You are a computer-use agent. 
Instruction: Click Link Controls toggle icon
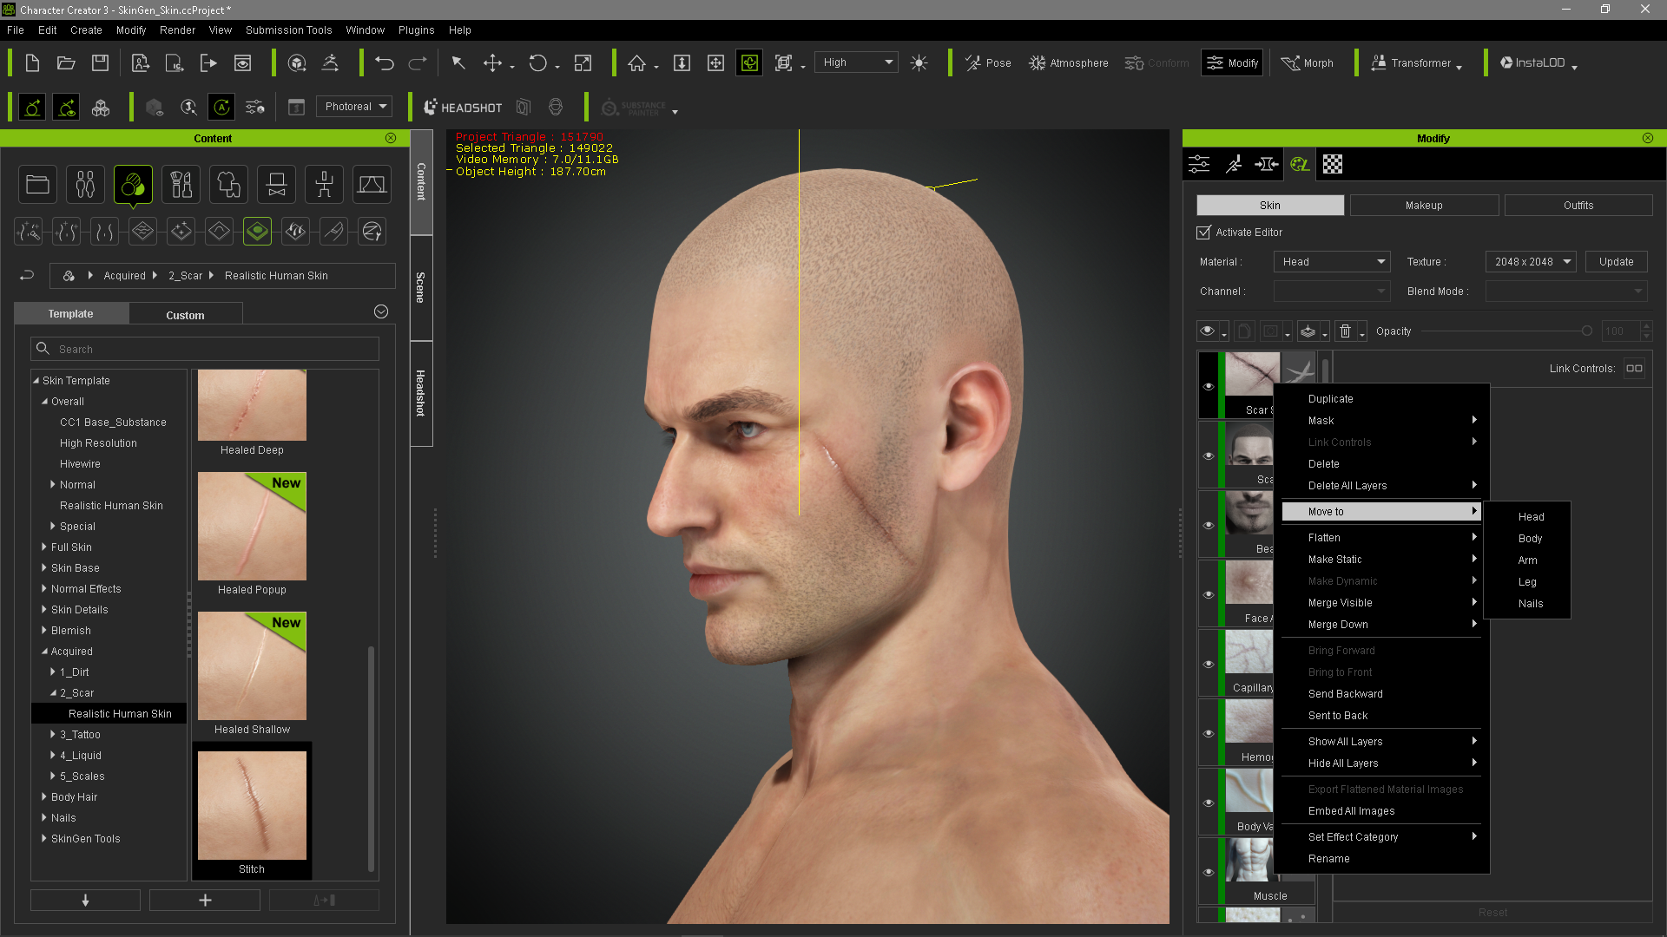[1634, 368]
